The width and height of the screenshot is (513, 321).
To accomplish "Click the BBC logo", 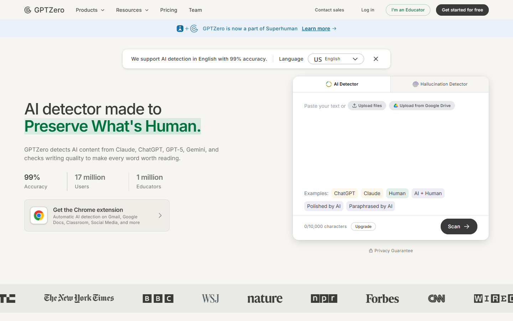I will coord(158,299).
